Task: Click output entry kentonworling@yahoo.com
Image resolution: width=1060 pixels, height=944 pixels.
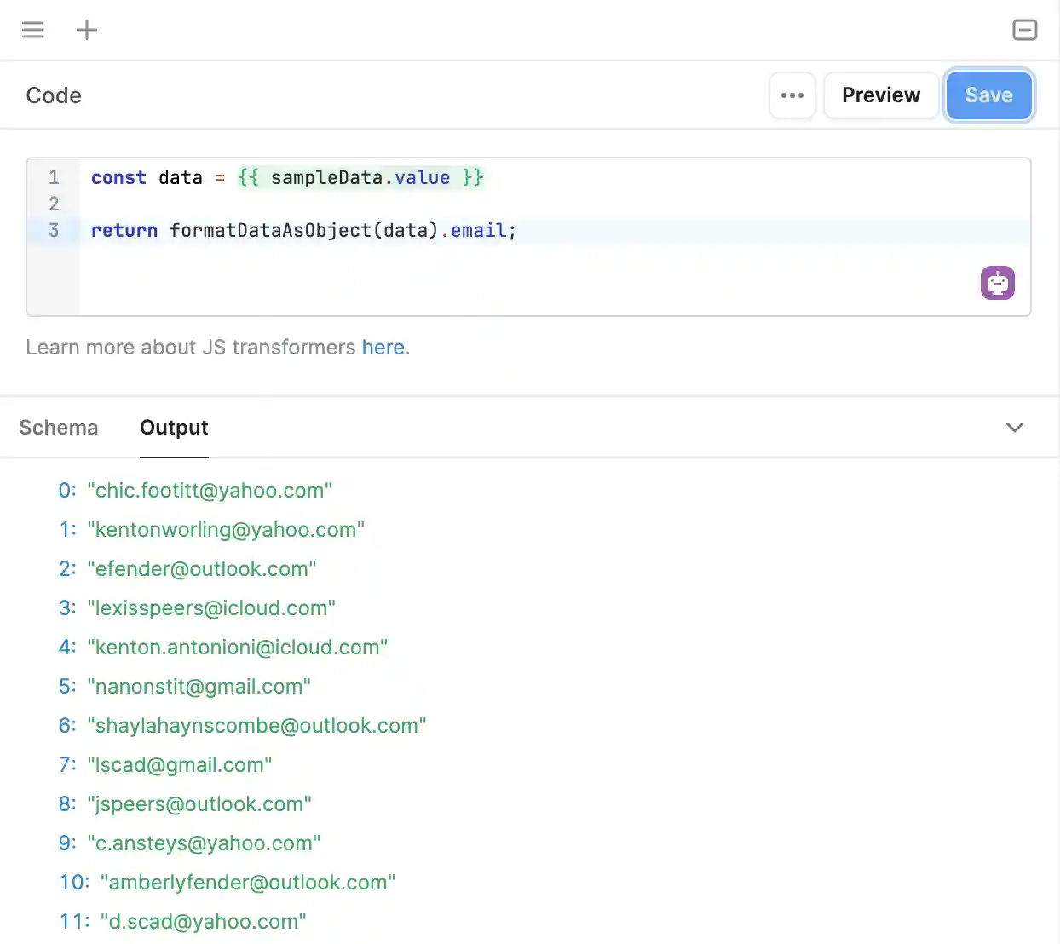Action: point(226,530)
